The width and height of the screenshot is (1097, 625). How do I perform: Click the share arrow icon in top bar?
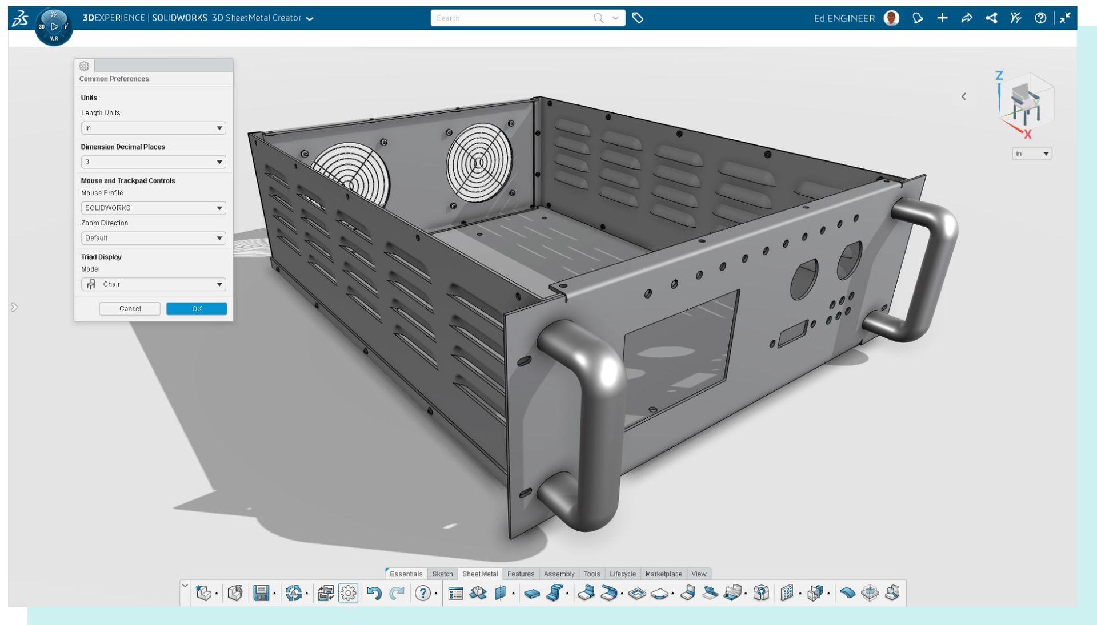coord(967,18)
